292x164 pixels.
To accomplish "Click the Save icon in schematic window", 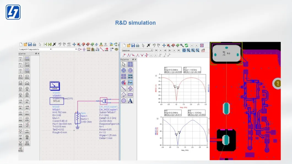I will coord(30,44).
